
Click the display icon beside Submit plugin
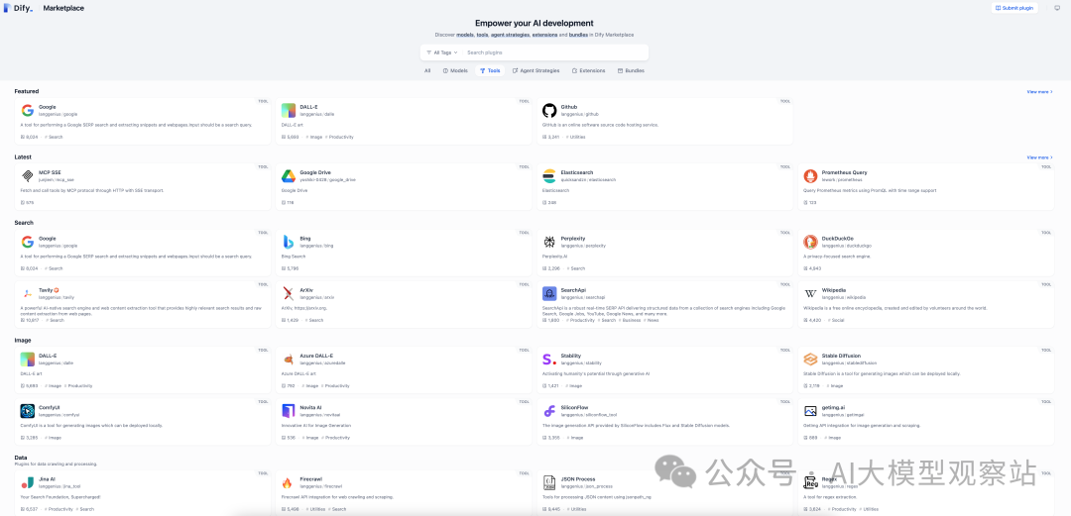pos(1057,8)
